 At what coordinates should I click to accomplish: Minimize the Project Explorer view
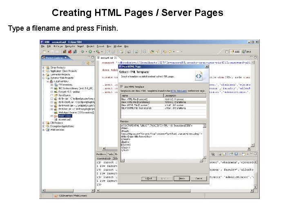89,57
